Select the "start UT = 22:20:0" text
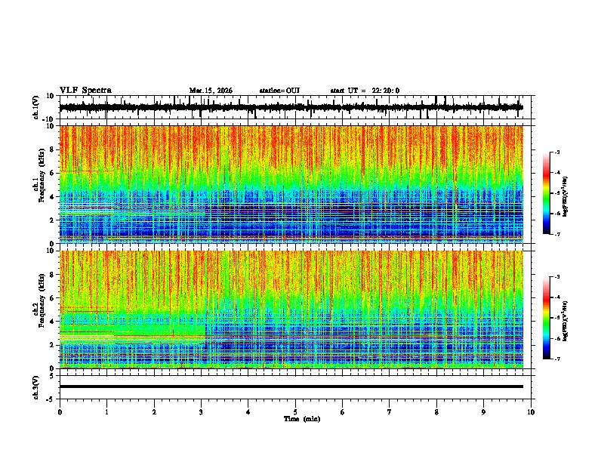This screenshot has width=598, height=462. [365, 91]
